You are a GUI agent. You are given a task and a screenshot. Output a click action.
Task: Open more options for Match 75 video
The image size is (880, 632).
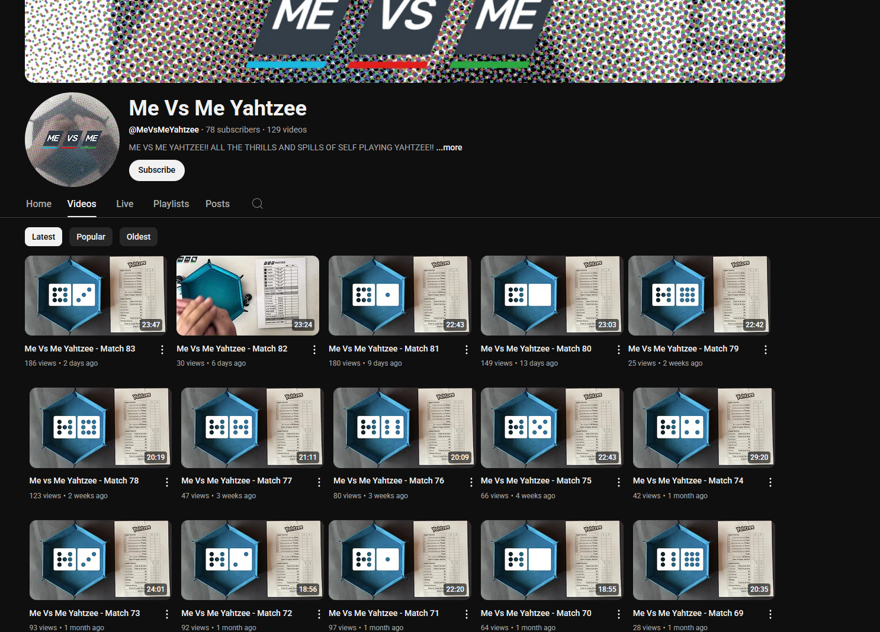[619, 482]
